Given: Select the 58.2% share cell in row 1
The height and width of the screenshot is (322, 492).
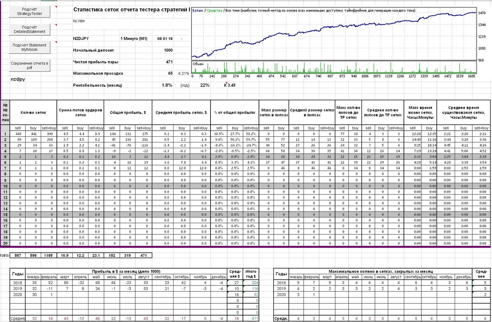Looking at the screenshot, I should pyautogui.click(x=251, y=134).
